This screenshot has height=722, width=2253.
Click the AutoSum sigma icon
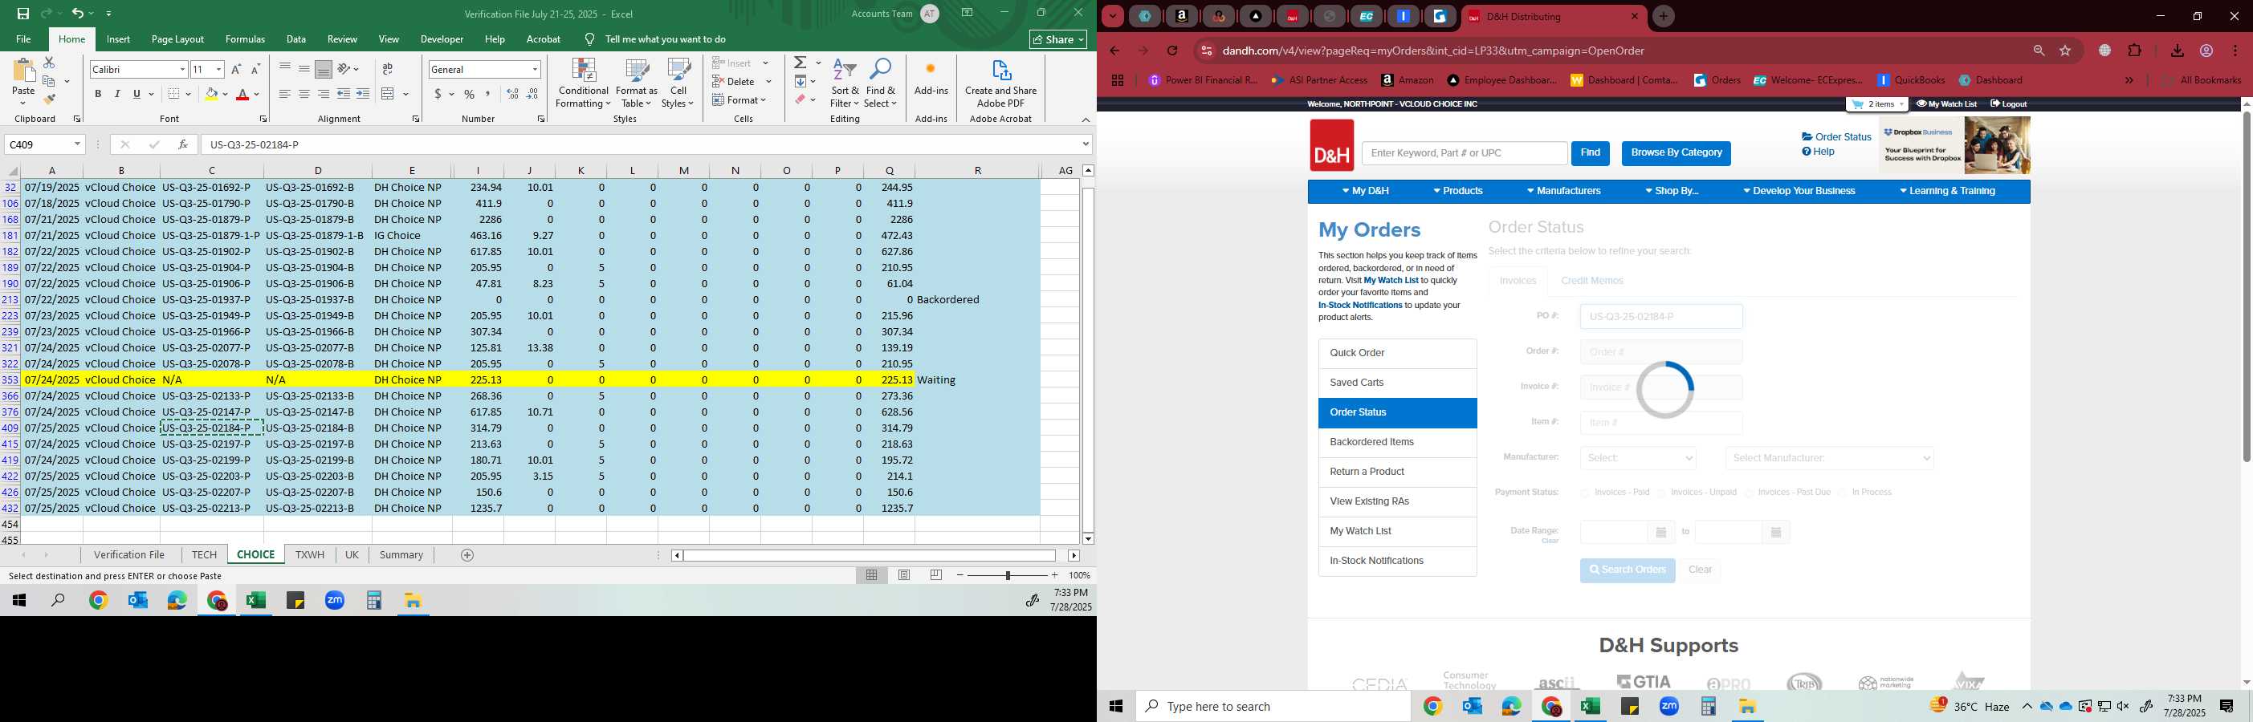[x=801, y=63]
